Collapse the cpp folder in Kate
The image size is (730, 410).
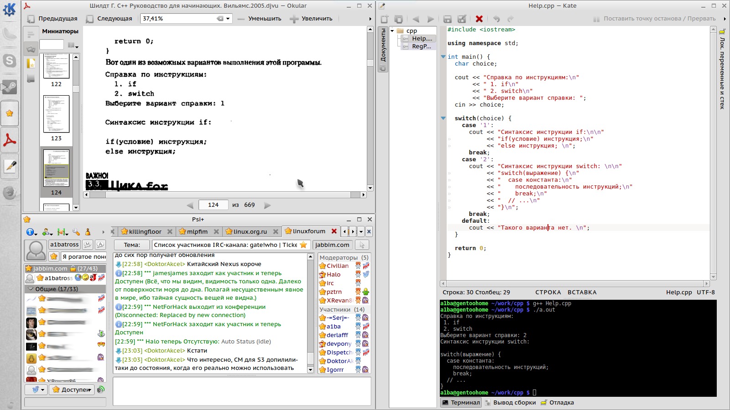pyautogui.click(x=392, y=31)
